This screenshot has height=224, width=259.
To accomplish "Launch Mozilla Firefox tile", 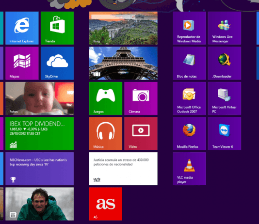I will (189, 133).
